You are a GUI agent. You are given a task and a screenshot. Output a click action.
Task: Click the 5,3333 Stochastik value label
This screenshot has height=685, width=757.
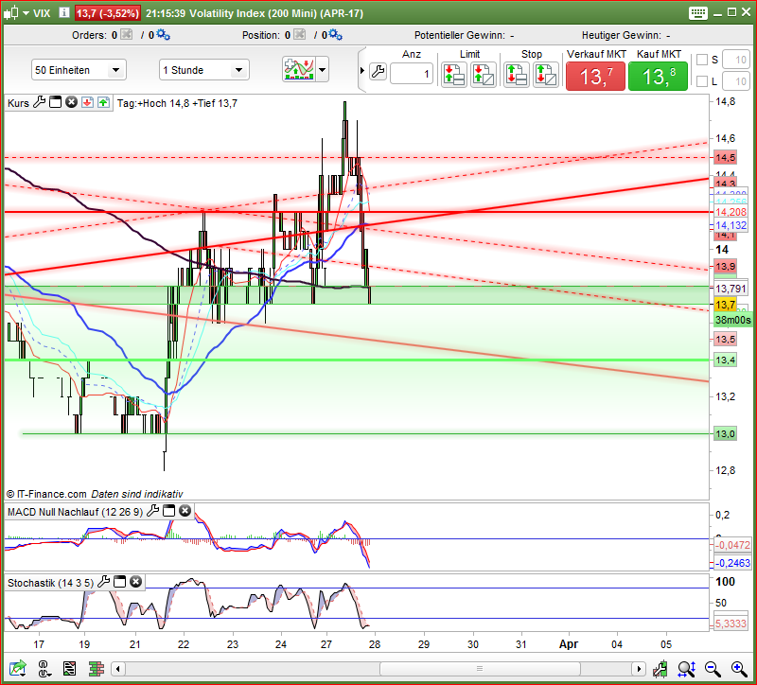click(731, 624)
